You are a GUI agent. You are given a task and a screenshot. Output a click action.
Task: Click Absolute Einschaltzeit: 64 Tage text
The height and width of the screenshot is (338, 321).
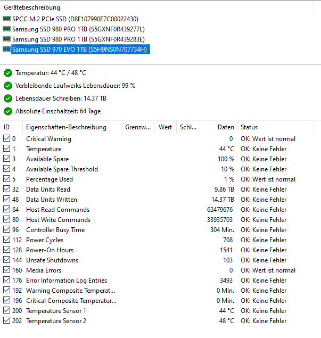(58, 111)
